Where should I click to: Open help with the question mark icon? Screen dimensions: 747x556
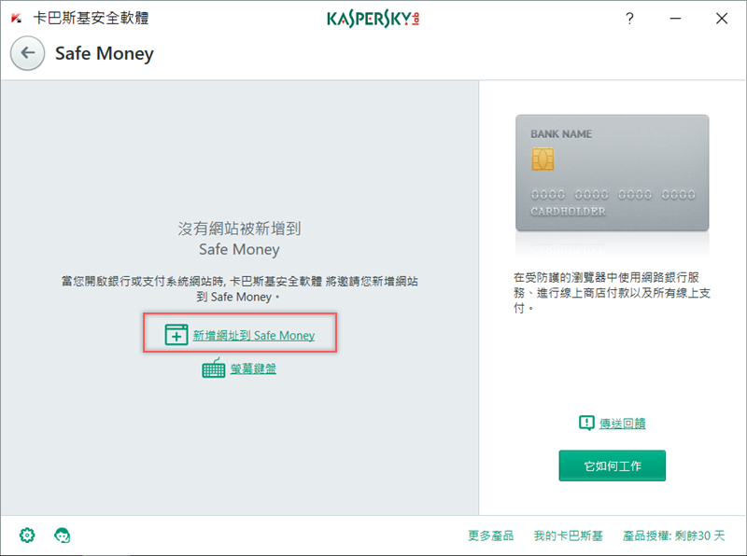click(629, 19)
